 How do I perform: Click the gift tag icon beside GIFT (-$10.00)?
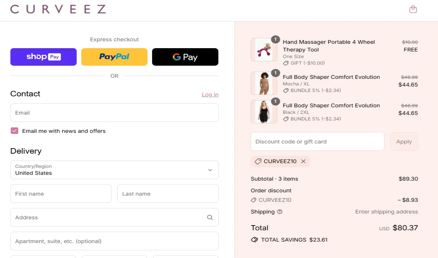[x=286, y=63]
